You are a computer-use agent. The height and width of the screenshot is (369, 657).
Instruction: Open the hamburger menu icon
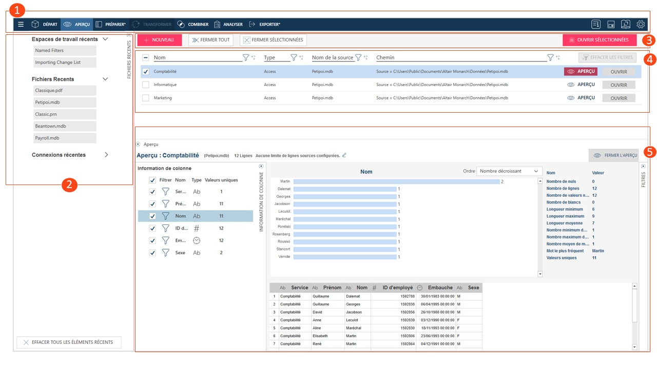[21, 24]
